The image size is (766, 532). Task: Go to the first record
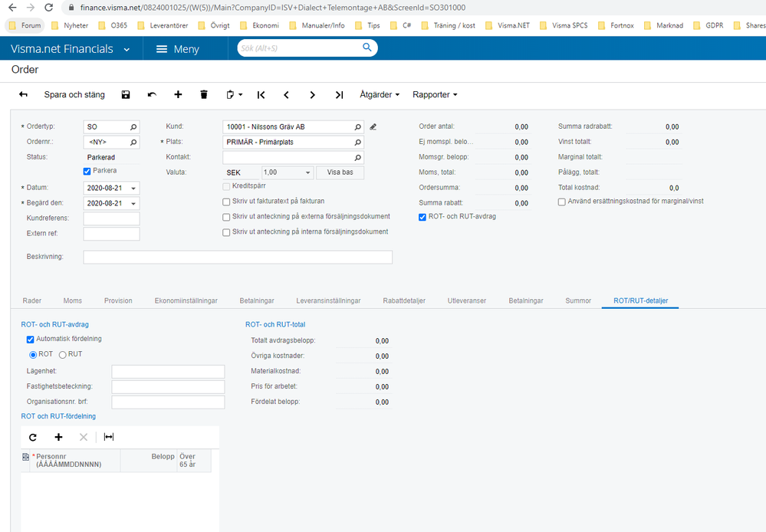point(261,95)
